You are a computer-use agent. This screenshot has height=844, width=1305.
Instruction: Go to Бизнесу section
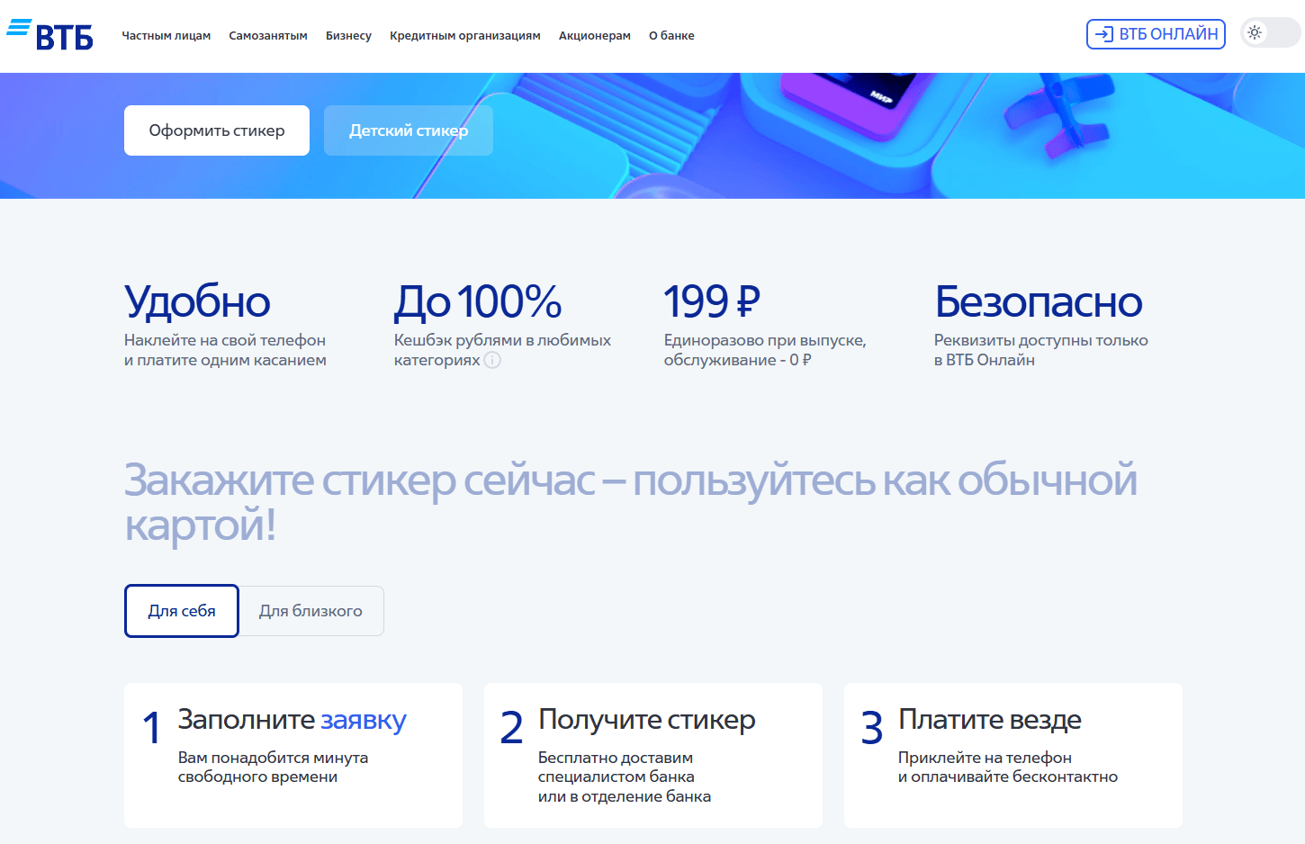[x=348, y=36]
